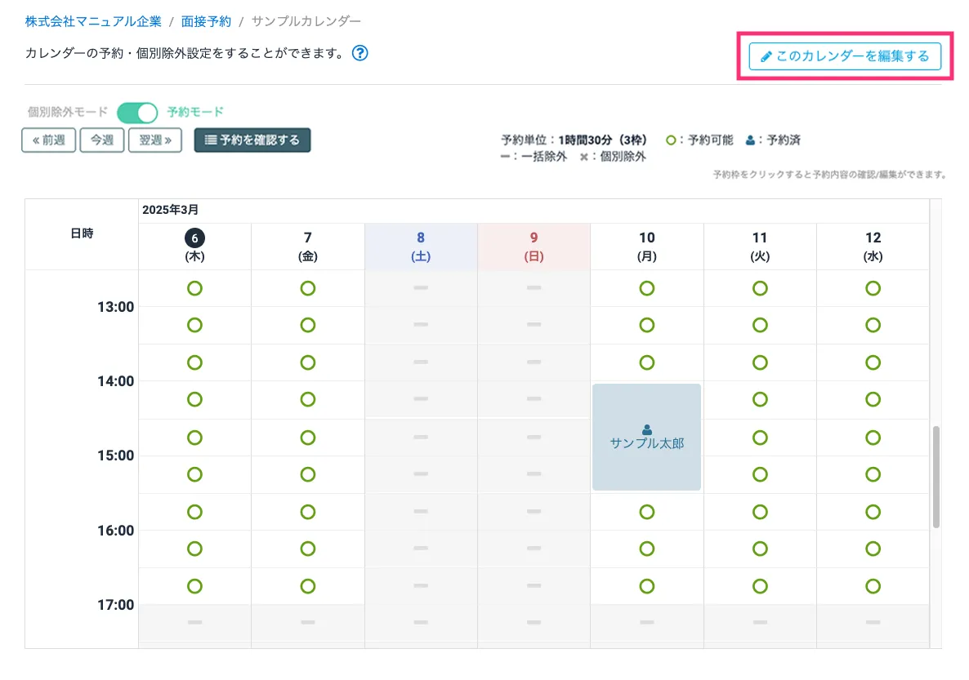
Task: Open the help question mark icon
Action: [x=359, y=54]
